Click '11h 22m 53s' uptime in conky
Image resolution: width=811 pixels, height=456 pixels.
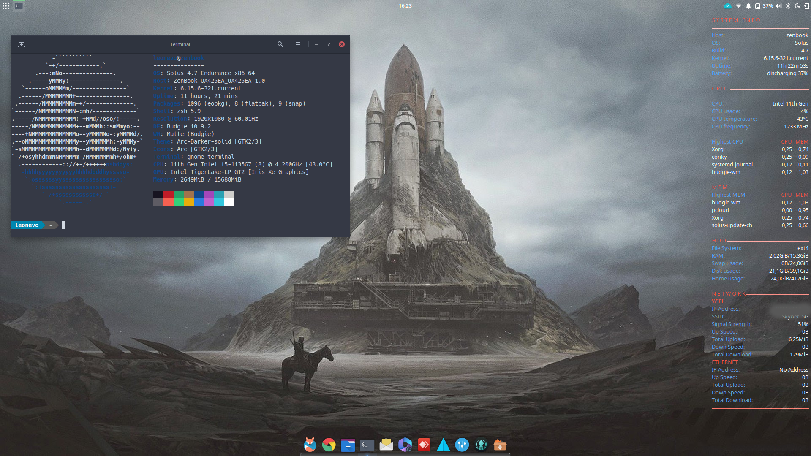pyautogui.click(x=792, y=66)
